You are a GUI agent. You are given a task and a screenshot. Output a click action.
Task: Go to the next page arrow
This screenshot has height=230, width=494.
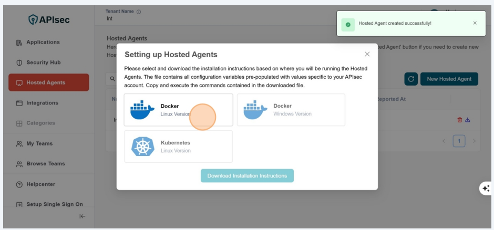[474, 141]
